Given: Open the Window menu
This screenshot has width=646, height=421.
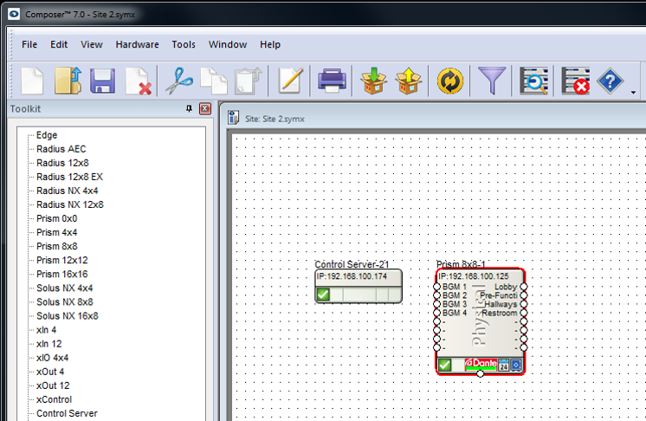Looking at the screenshot, I should pyautogui.click(x=228, y=44).
